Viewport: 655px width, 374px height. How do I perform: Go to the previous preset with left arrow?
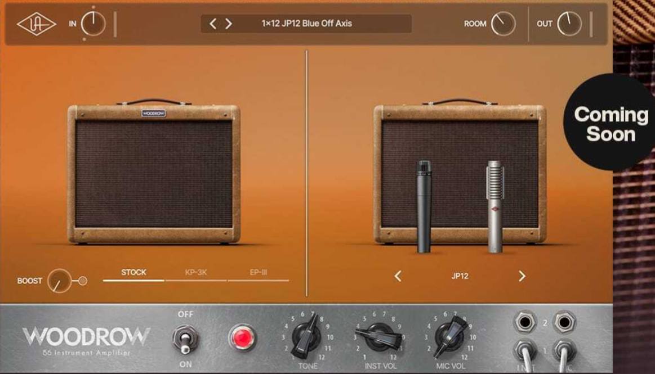213,24
